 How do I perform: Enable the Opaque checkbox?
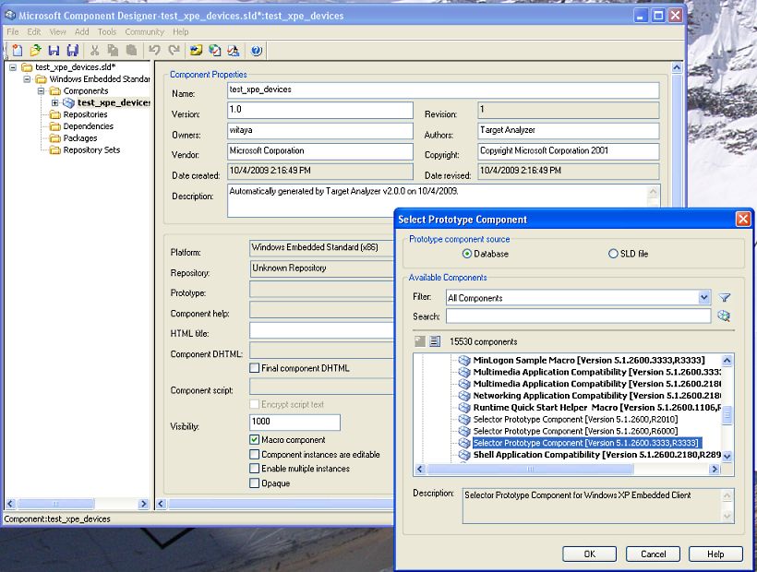point(255,483)
